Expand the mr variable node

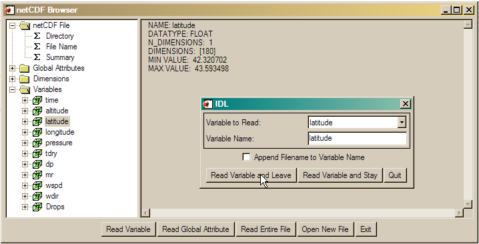[25, 175]
